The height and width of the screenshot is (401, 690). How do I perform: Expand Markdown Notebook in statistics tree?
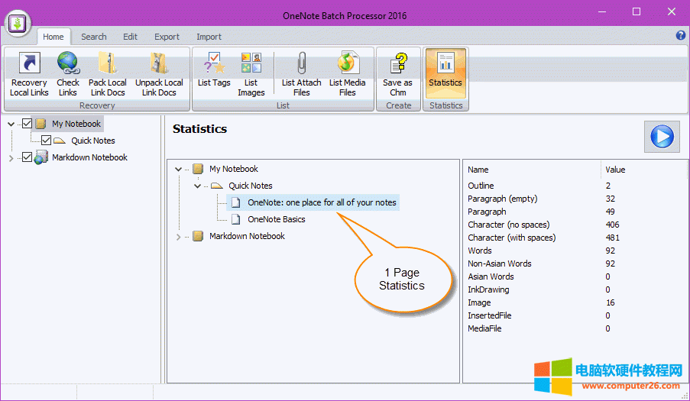pos(179,237)
